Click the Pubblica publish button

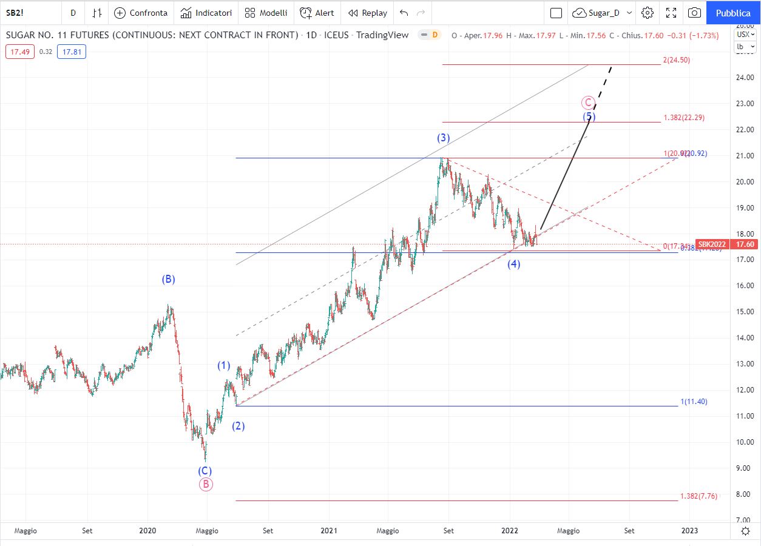click(x=732, y=13)
